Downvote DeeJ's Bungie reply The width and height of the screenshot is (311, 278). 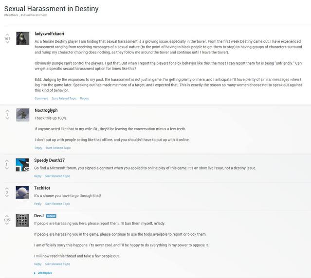pos(7,225)
